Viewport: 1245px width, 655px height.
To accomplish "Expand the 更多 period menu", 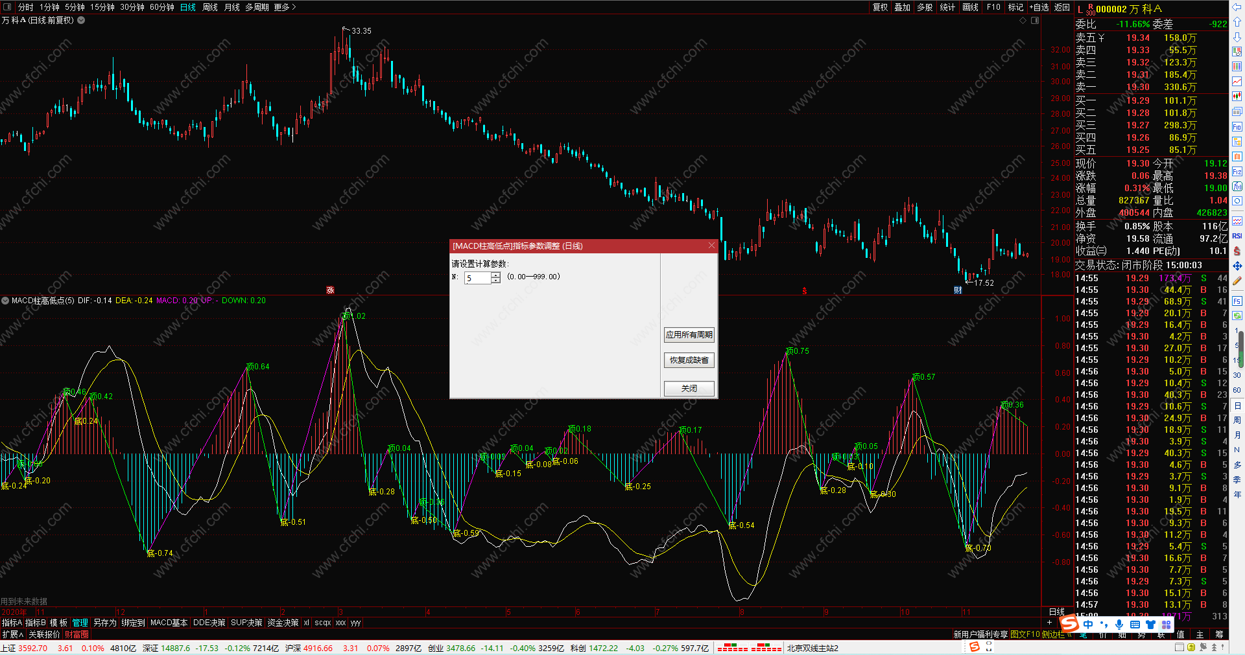I will [x=285, y=7].
